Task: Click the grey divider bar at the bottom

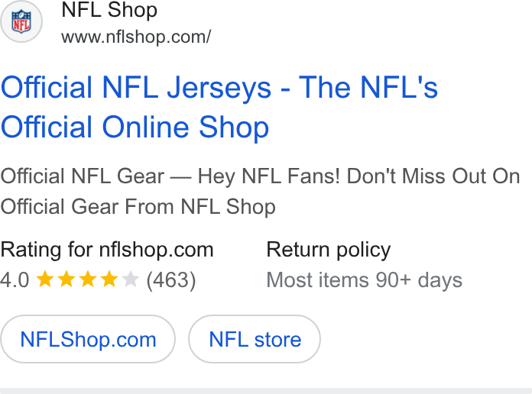Action: (266, 391)
